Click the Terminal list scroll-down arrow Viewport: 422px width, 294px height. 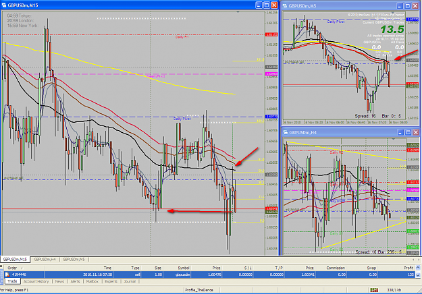coord(418,275)
